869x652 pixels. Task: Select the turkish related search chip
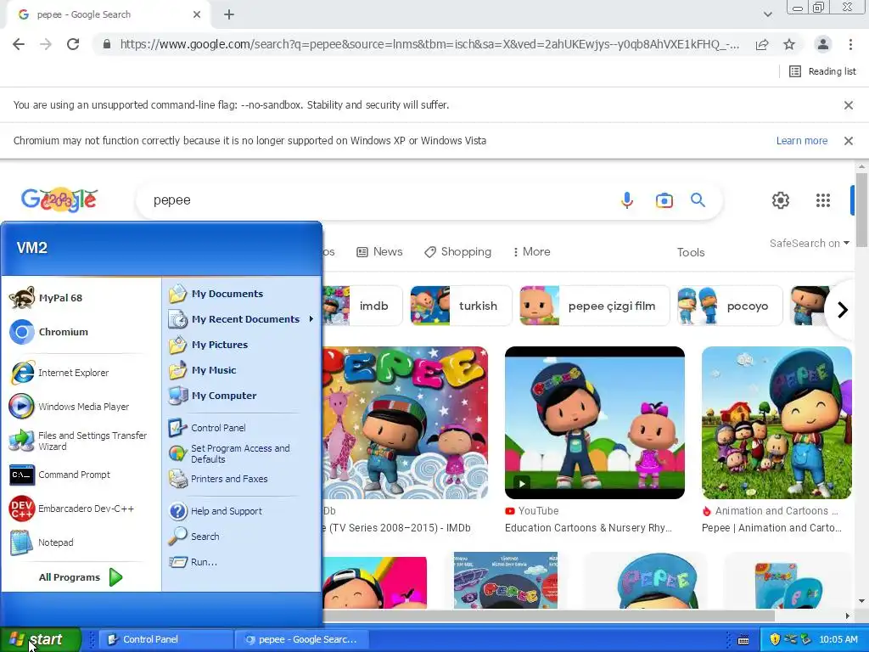coord(461,306)
